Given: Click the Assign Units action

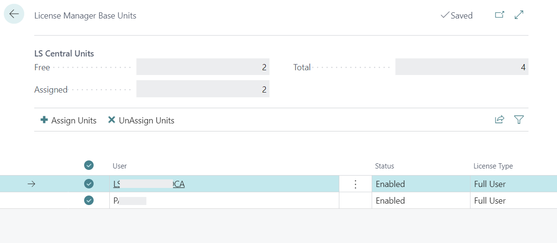Looking at the screenshot, I should pos(74,121).
